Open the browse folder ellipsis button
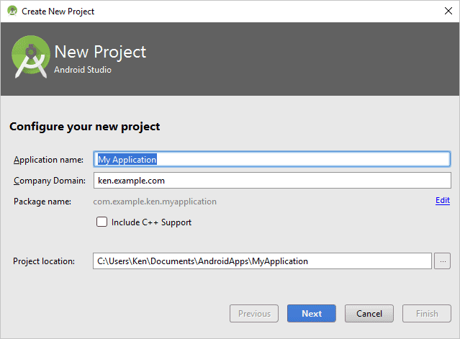The image size is (460, 339). 443,261
